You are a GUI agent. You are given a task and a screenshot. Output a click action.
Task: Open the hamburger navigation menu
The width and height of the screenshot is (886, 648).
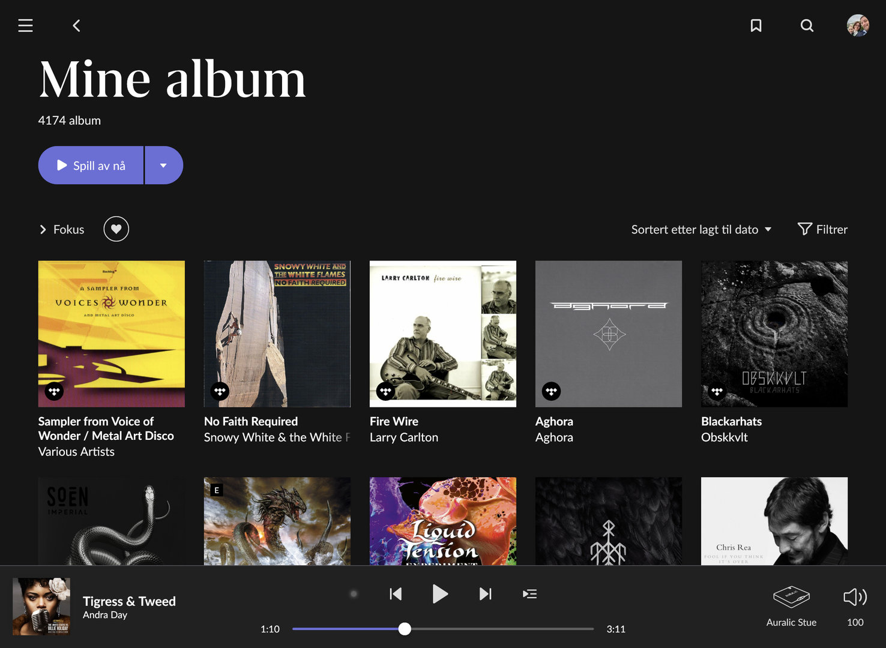pyautogui.click(x=25, y=25)
